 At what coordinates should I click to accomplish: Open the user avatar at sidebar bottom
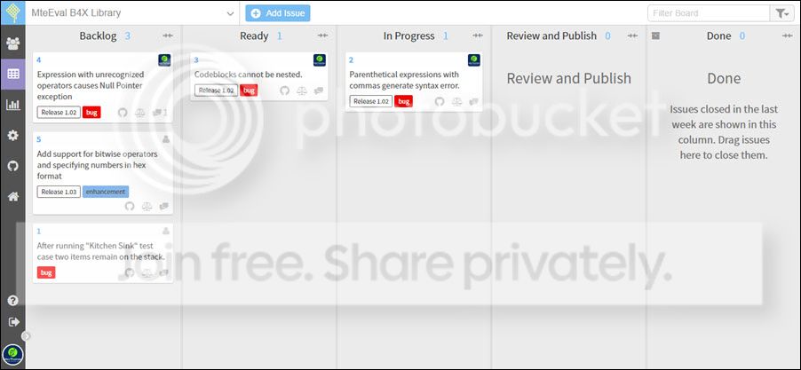12,355
